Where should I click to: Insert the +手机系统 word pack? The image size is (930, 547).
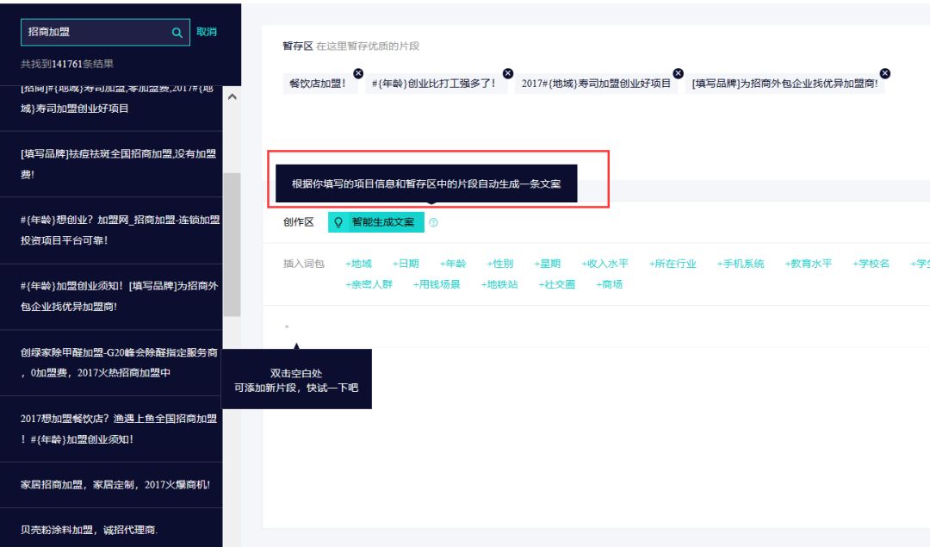pyautogui.click(x=741, y=264)
